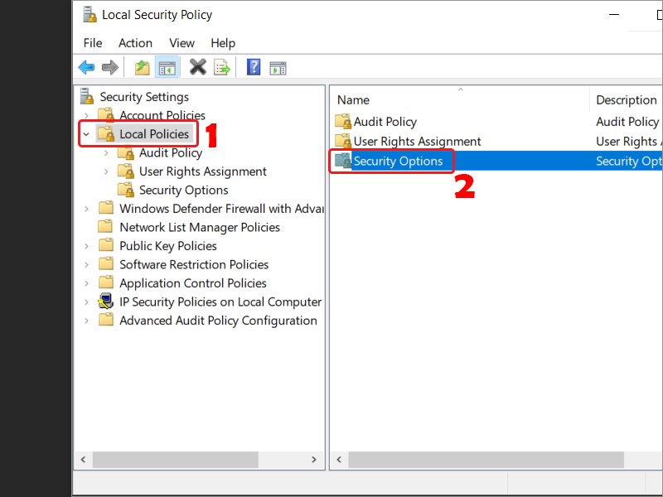Select Network List Manager Policies text

tap(200, 227)
